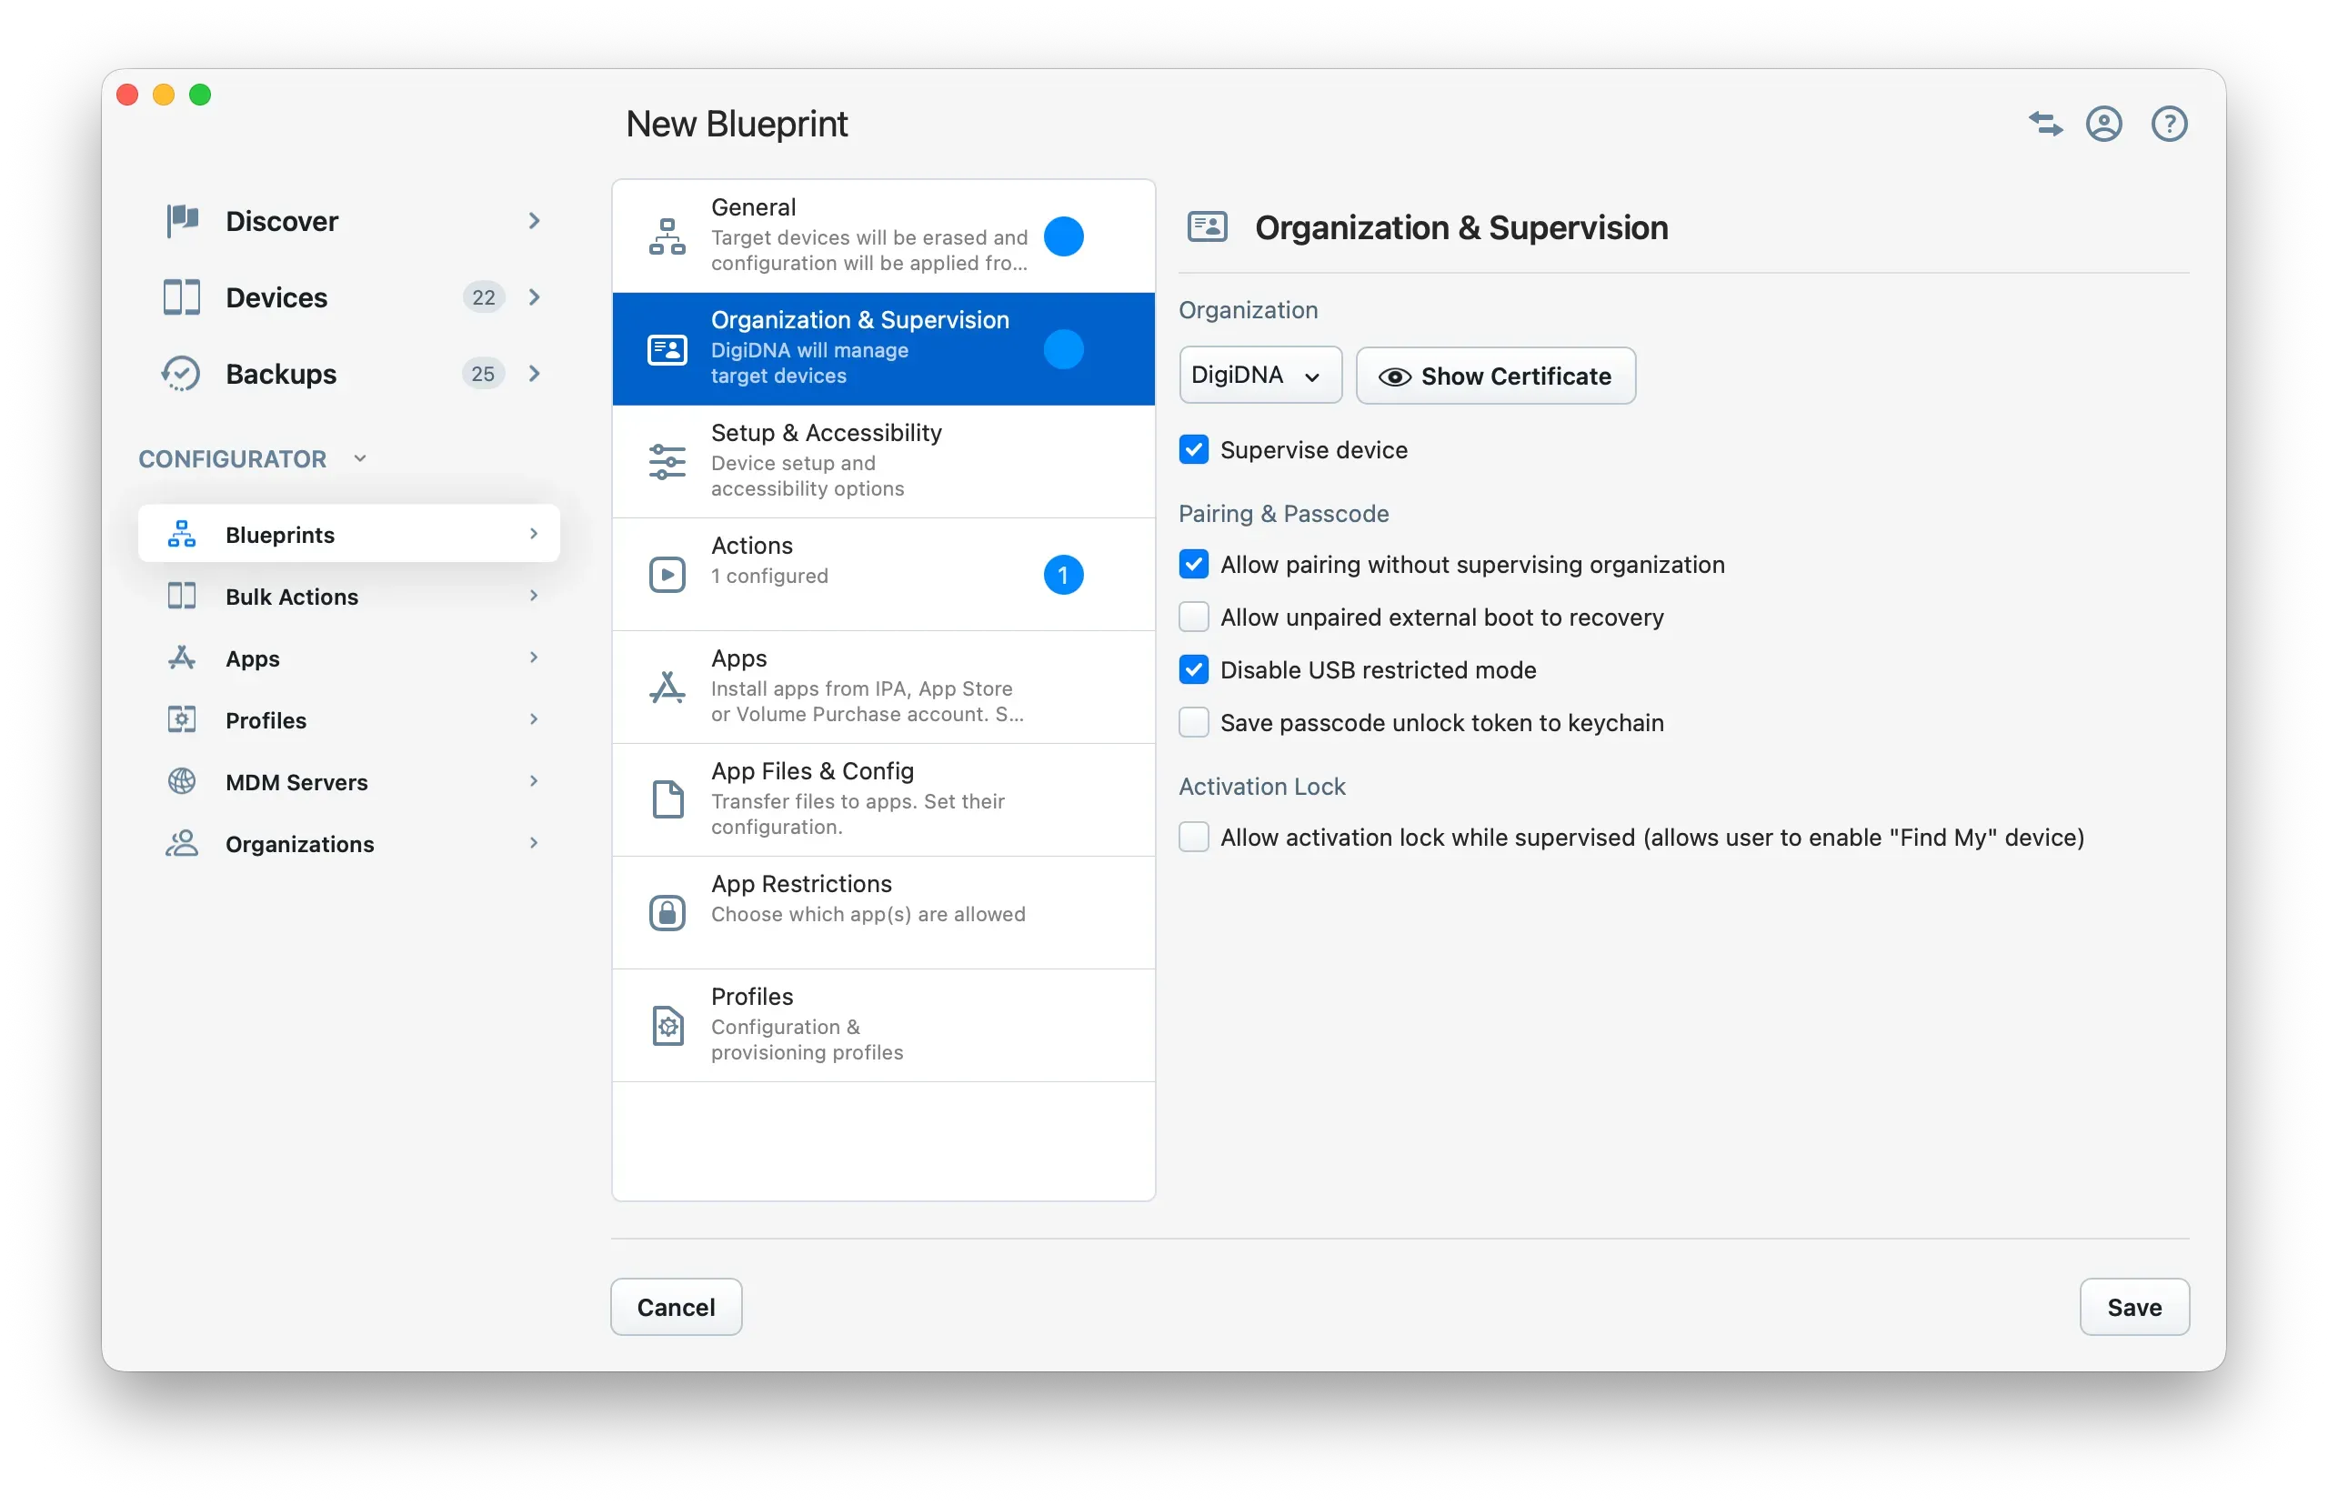The width and height of the screenshot is (2328, 1506).
Task: Open the help question mark icon
Action: click(x=2169, y=125)
